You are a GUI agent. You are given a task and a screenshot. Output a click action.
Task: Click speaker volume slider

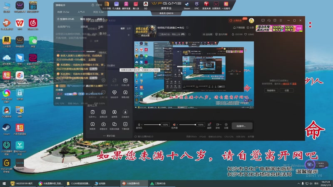[x=187, y=125]
